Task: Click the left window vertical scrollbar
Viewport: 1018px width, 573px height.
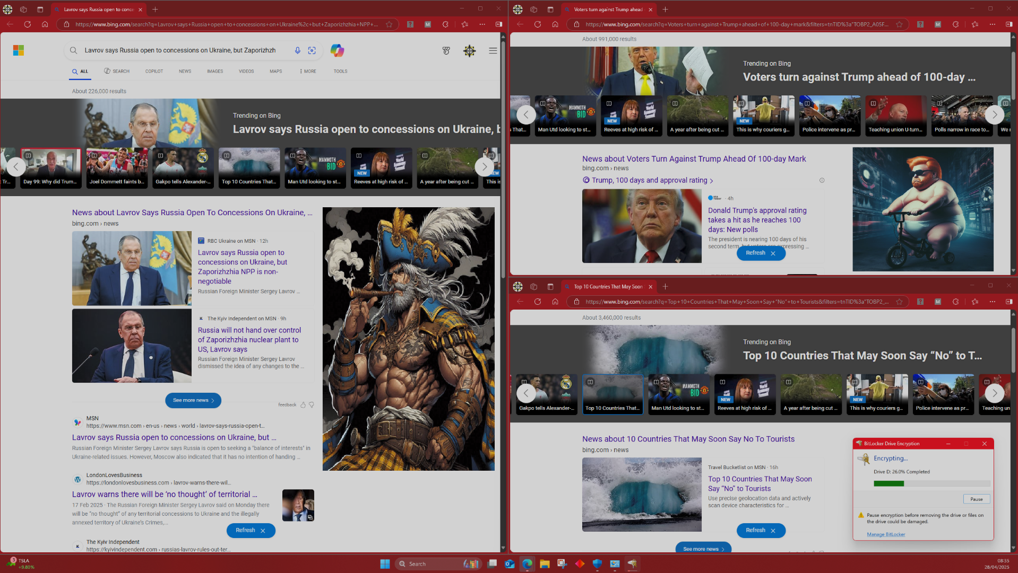Action: (503, 159)
